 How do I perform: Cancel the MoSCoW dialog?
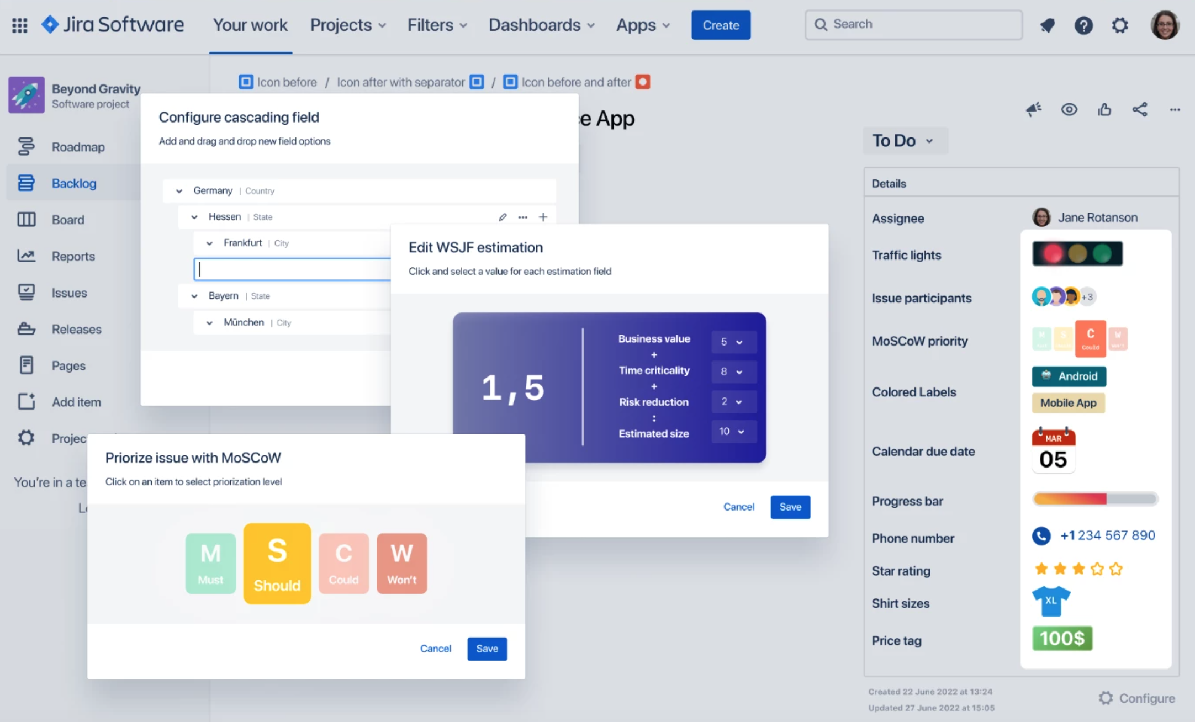435,649
